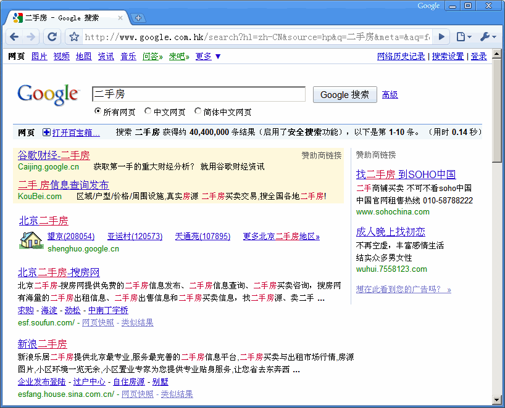Click the tab favicon for 二手房 search
Image resolution: width=505 pixels, height=408 pixels.
pos(17,18)
